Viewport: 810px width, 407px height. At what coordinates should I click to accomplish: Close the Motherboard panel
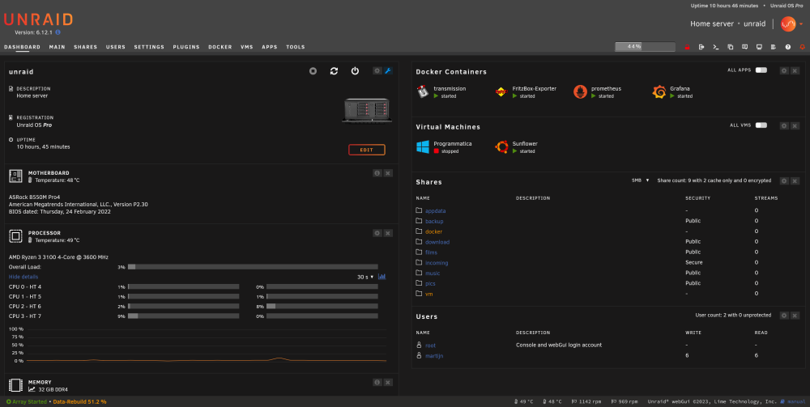(388, 173)
